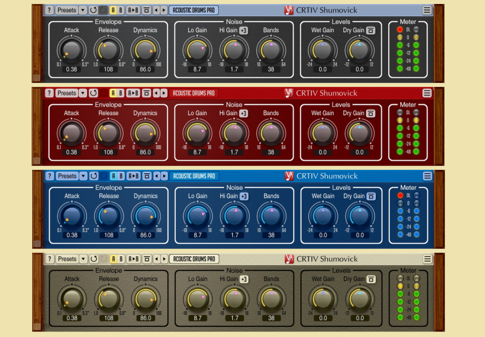Viewport: 485px width, 337px height.
Task: Click the Presets button in the red panel
Action: [x=67, y=93]
